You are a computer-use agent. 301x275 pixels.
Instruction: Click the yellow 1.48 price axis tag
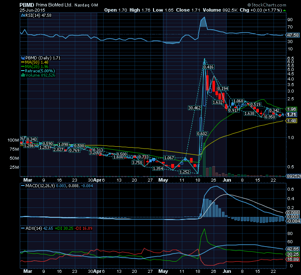click(292, 121)
